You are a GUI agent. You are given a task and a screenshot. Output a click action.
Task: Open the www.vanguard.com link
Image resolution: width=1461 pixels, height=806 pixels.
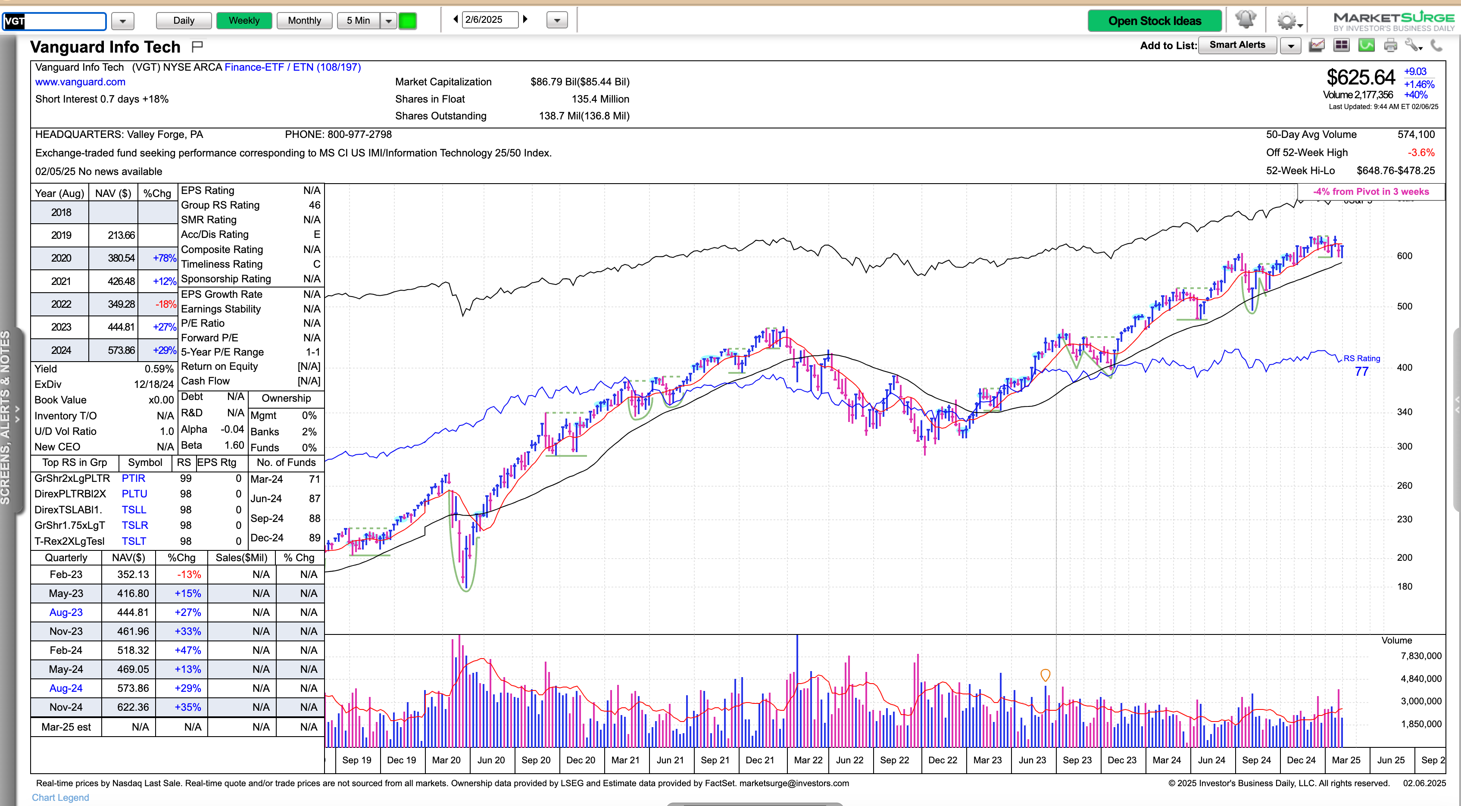point(80,82)
